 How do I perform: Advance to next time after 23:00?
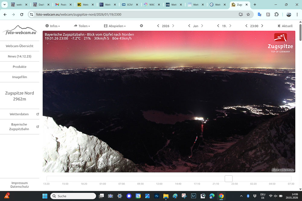pyautogui.click(x=262, y=26)
